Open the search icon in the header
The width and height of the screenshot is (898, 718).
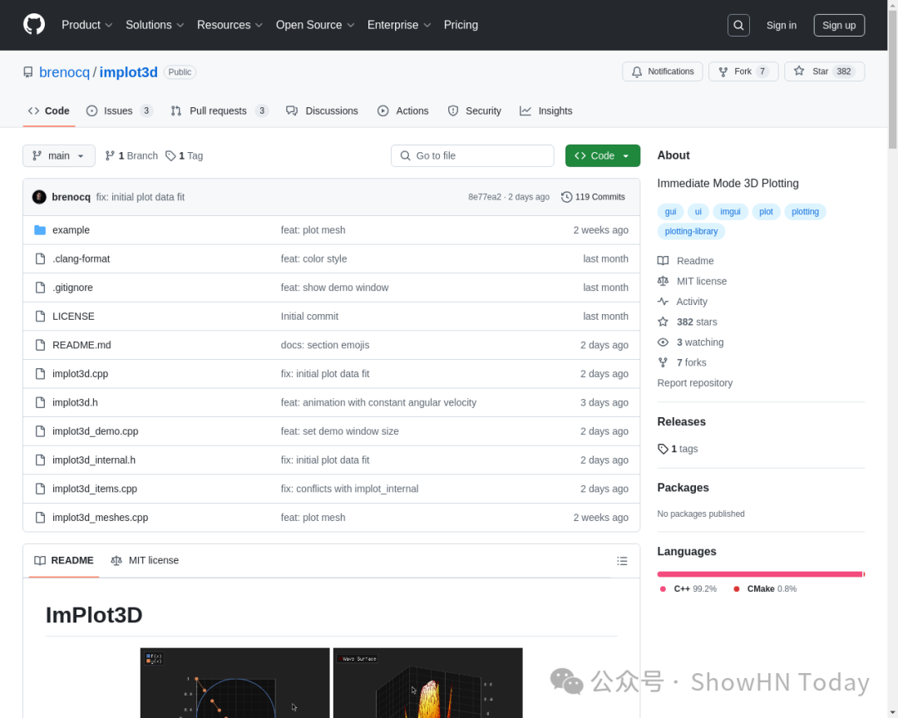click(x=738, y=25)
